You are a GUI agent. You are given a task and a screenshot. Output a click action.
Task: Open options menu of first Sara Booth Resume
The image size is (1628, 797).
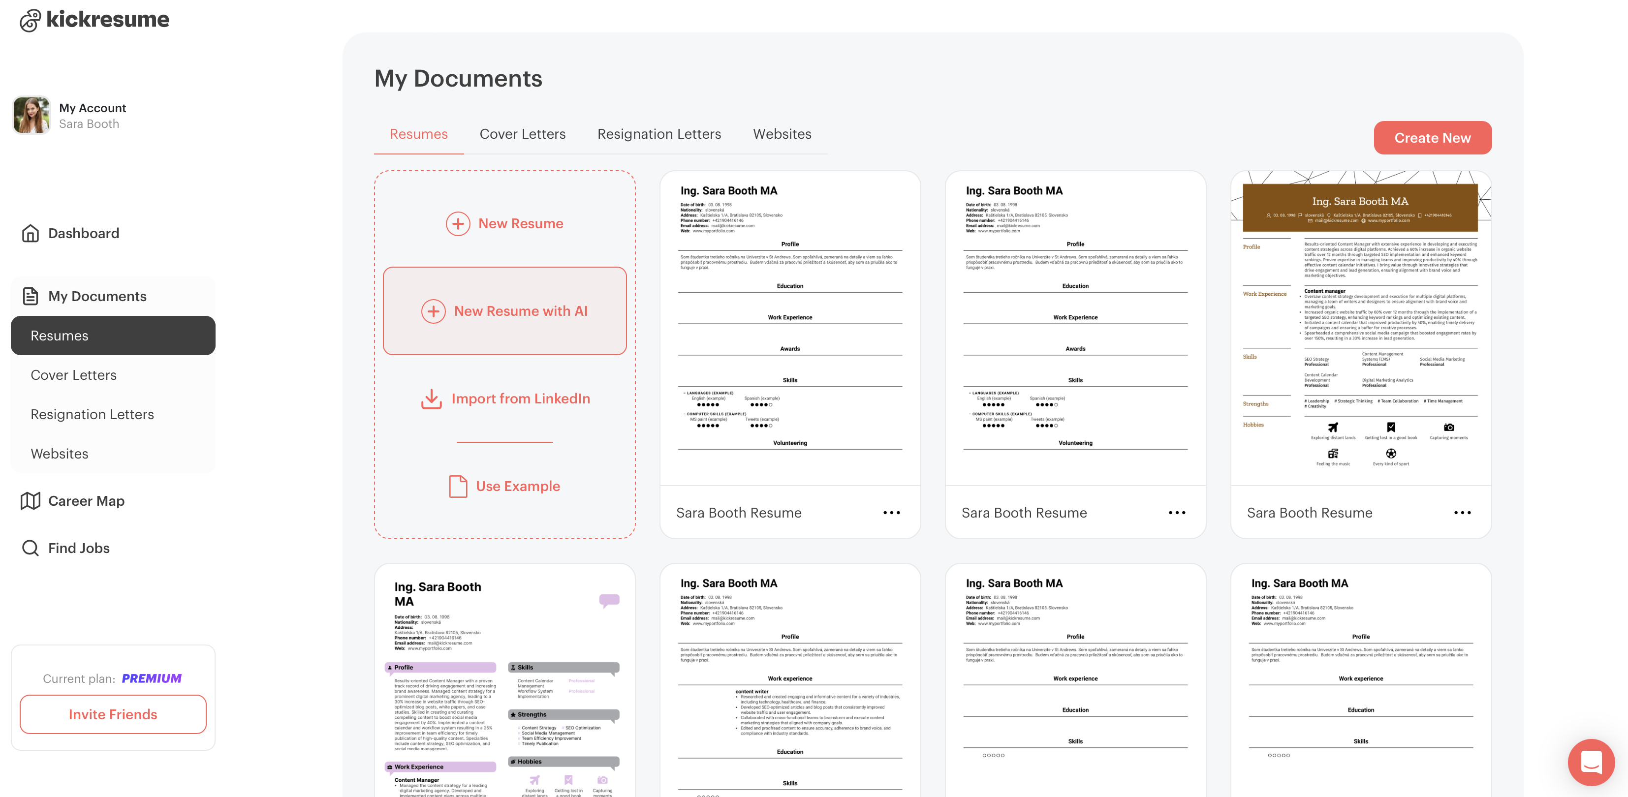click(x=891, y=513)
